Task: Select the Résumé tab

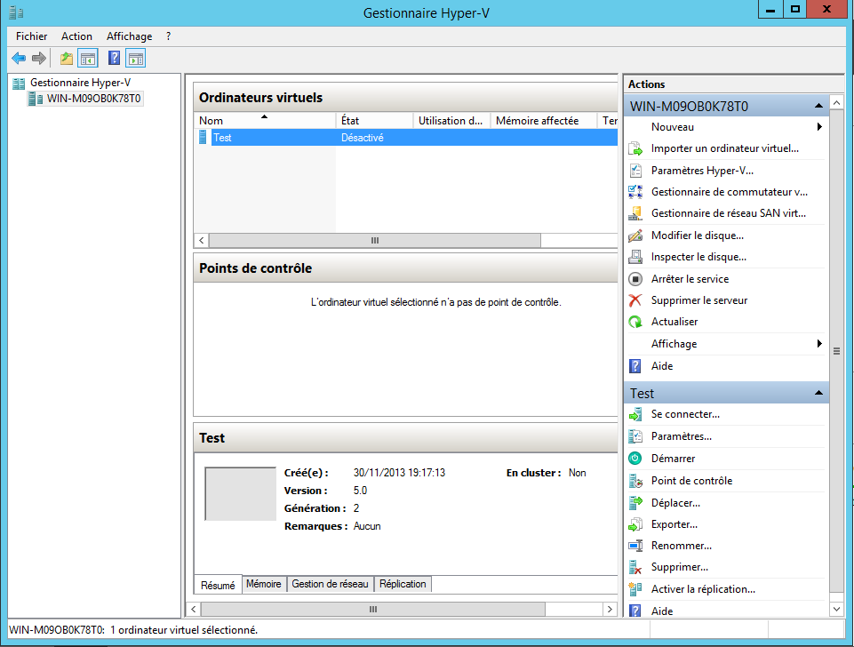Action: point(218,585)
